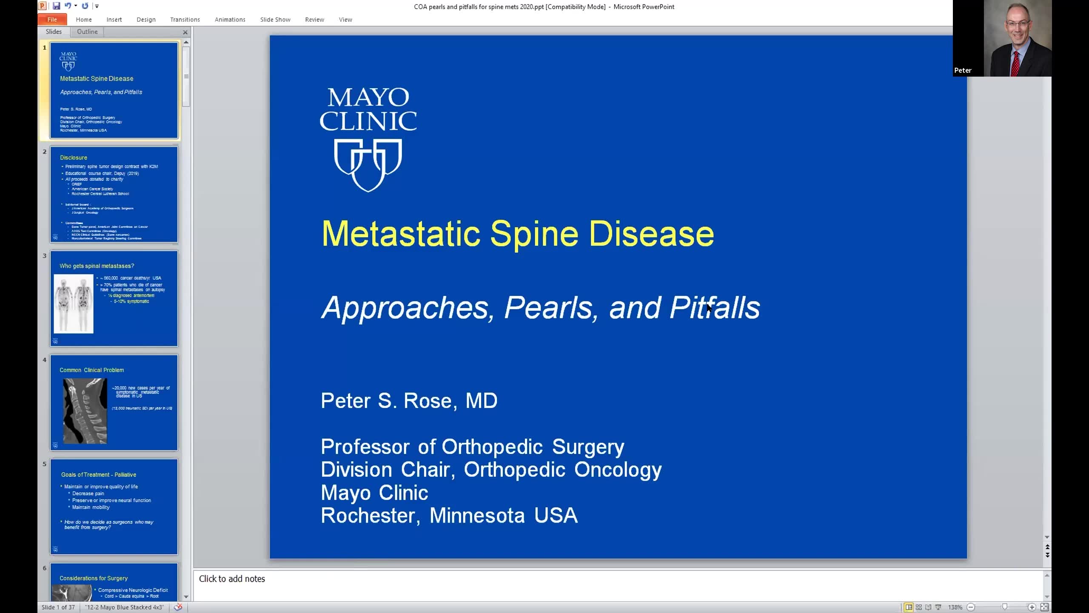Click the Redo/Repeat icon
Screen dimensions: 1089x613
click(x=85, y=6)
